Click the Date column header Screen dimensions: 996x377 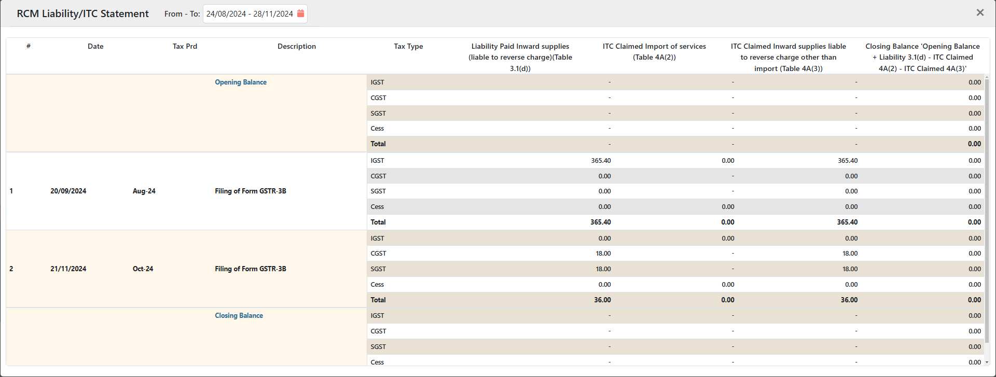click(x=95, y=46)
